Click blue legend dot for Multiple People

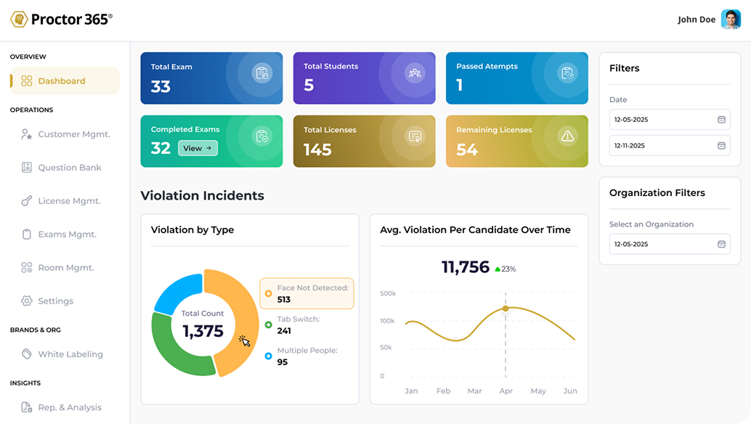[x=268, y=356]
